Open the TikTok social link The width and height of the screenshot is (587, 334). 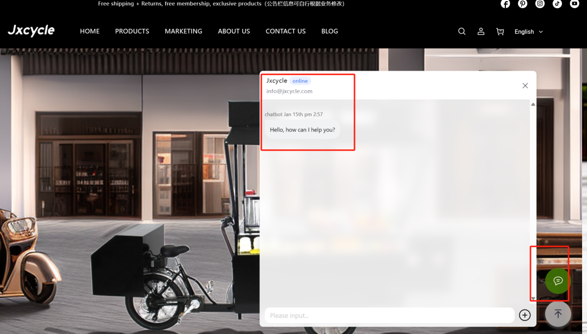(557, 4)
